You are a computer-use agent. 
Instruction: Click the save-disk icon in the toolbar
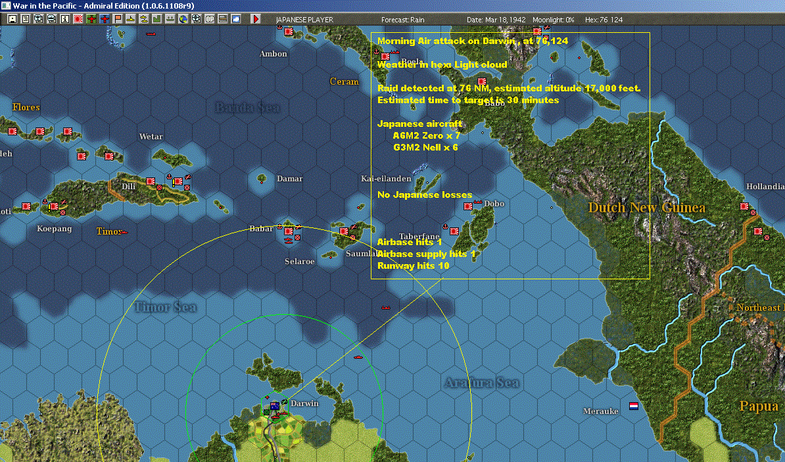pos(12,19)
